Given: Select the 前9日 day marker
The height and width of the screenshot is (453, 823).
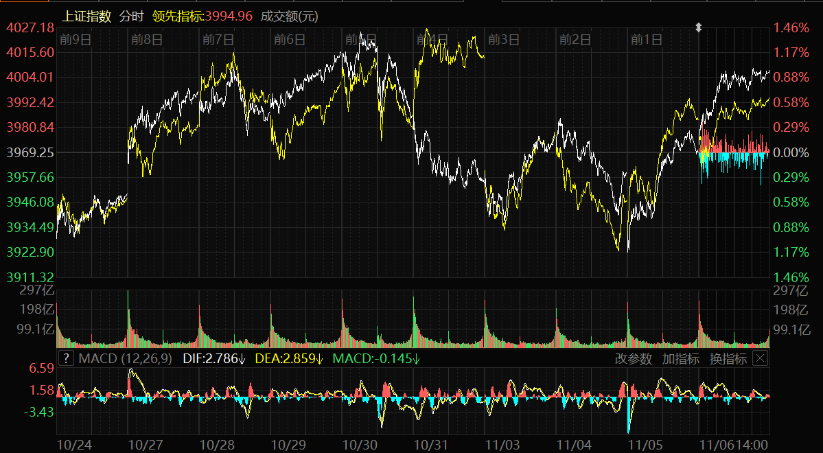Looking at the screenshot, I should (76, 39).
